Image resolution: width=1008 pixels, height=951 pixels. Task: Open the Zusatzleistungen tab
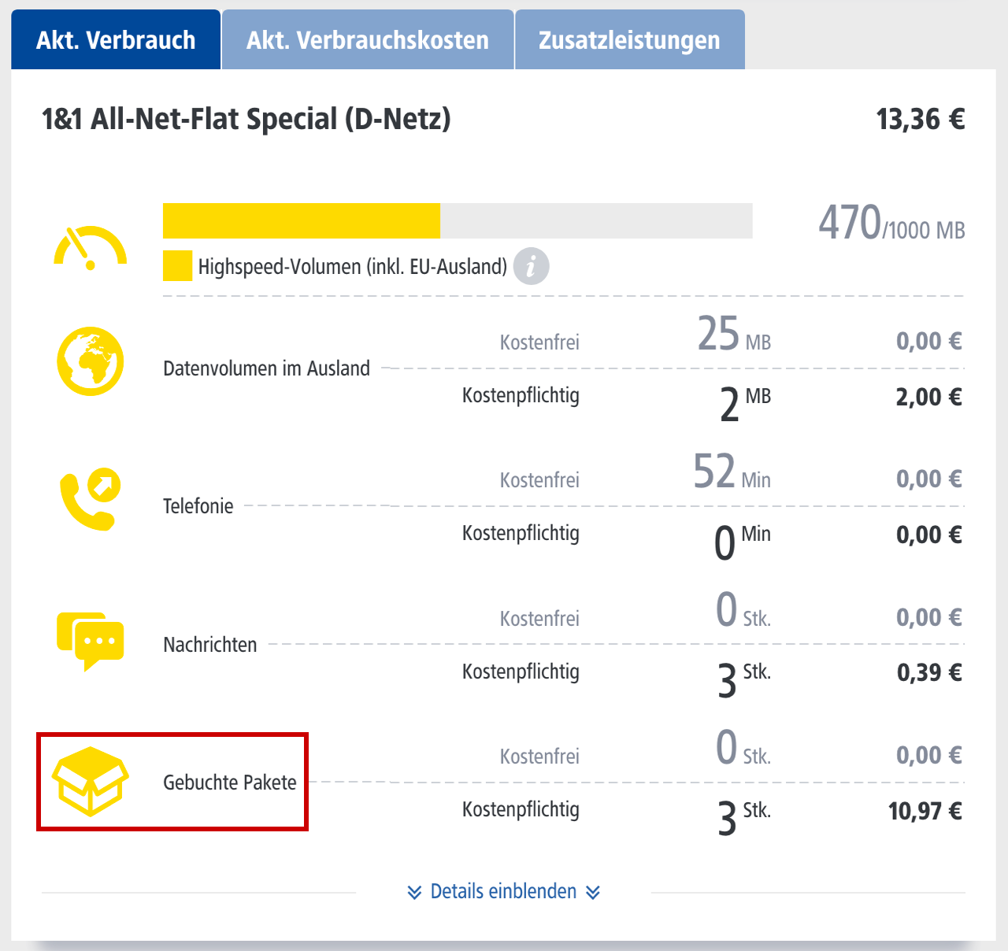[630, 39]
